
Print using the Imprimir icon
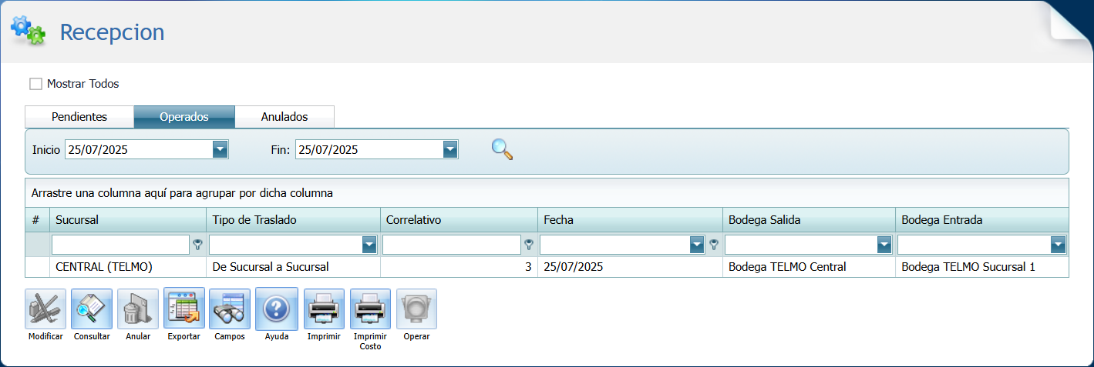tap(324, 309)
